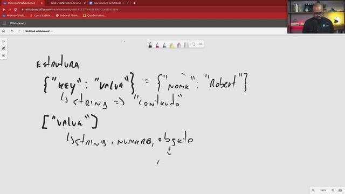Switch to Best JSON Editor Online tab
The image size is (345, 194).
coord(66,3)
